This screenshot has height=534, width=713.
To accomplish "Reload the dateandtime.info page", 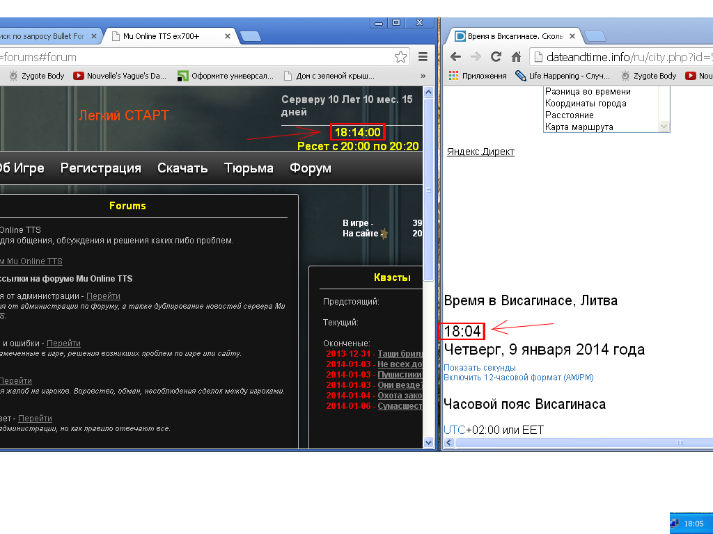I will [496, 57].
